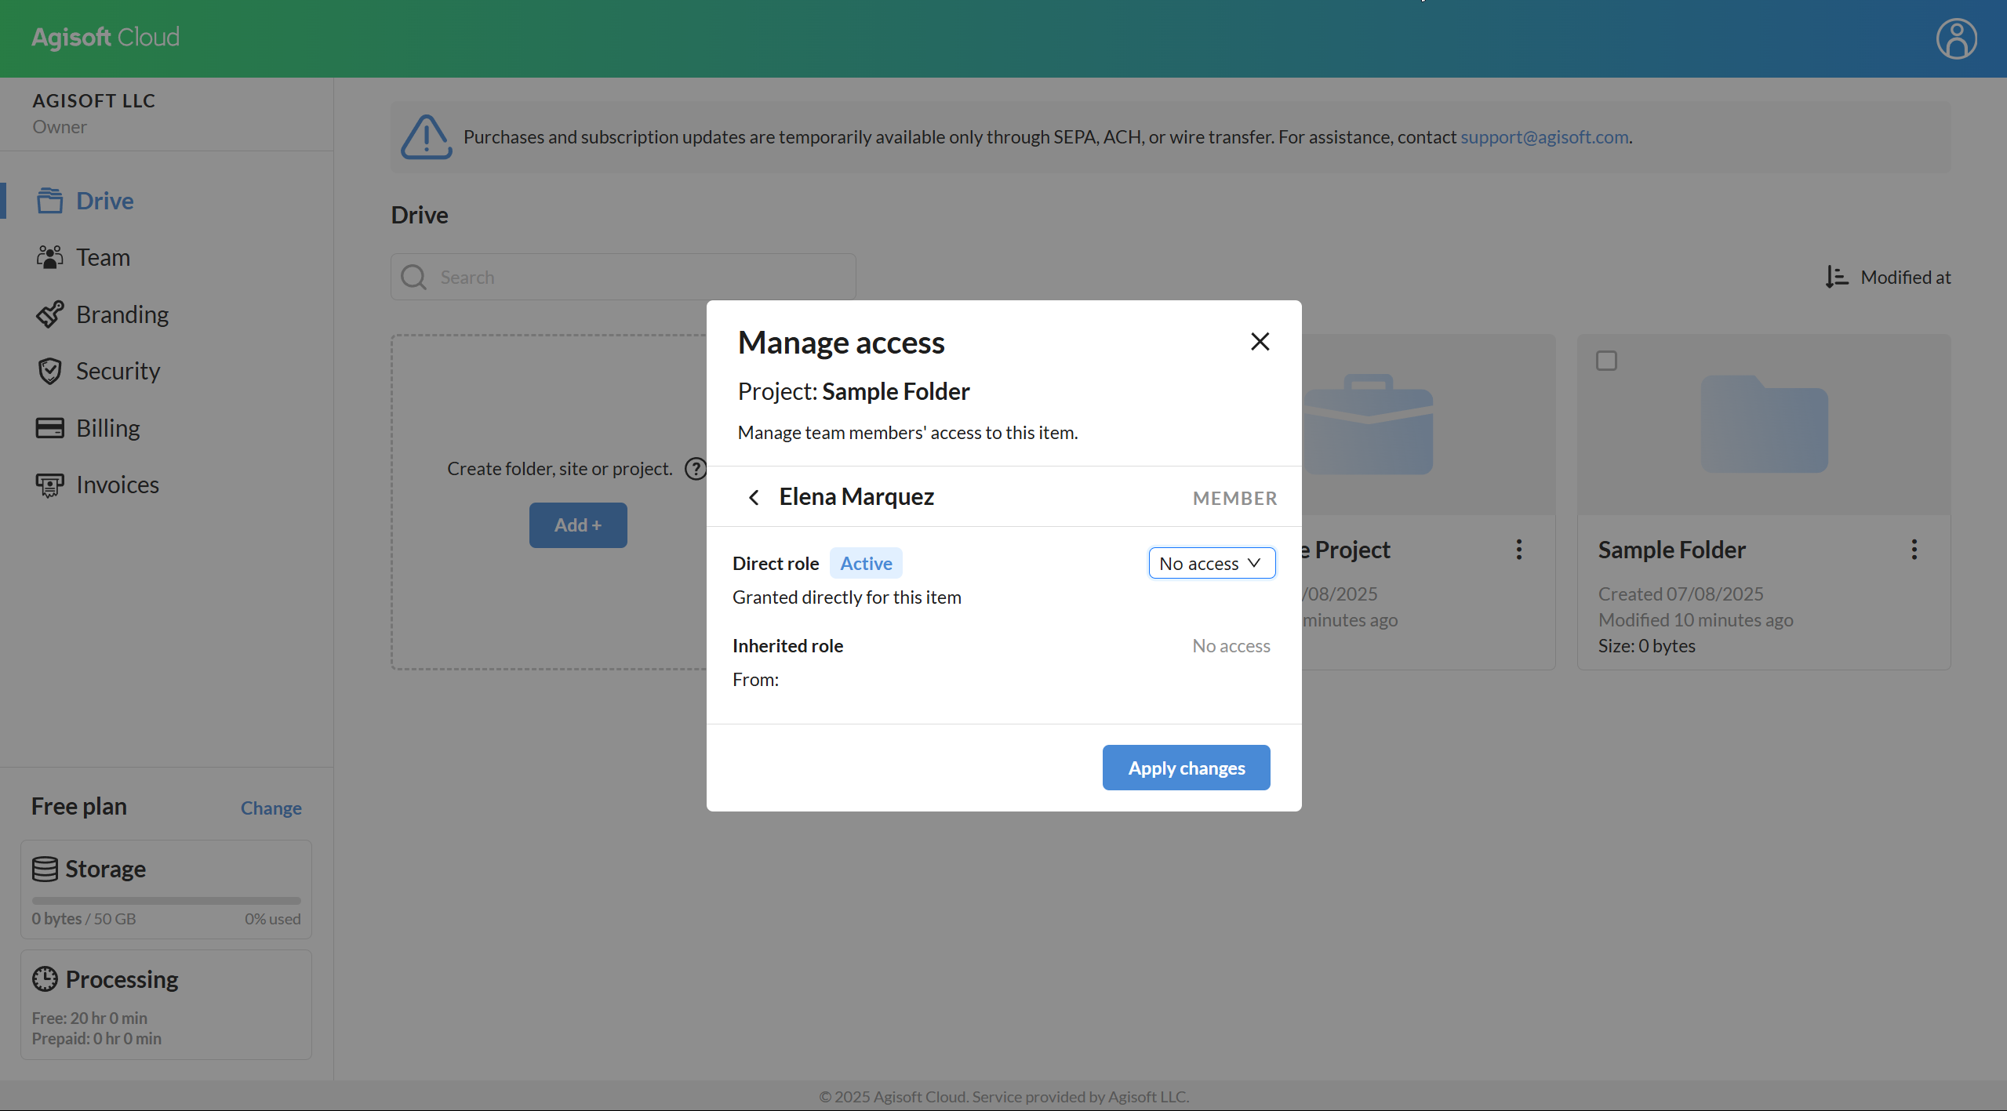Open the user account profile icon
This screenshot has height=1111, width=2007.
coord(1956,39)
